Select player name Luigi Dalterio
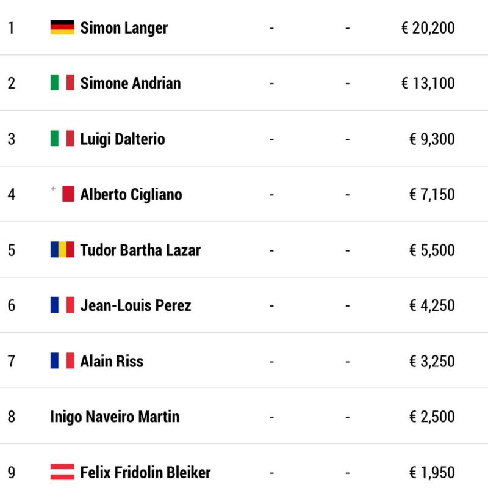Viewport: 488px width, 499px height. point(123,139)
